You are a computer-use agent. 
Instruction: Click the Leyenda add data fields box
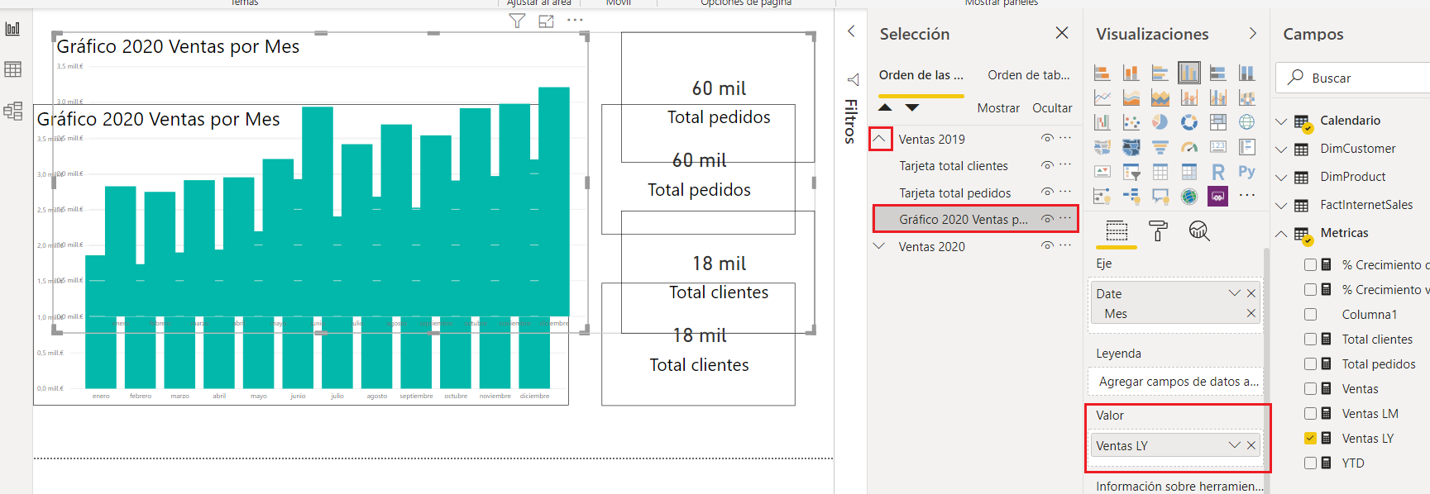click(1175, 382)
